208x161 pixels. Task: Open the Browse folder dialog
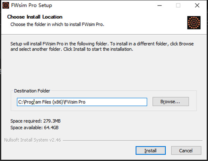coord(170,102)
